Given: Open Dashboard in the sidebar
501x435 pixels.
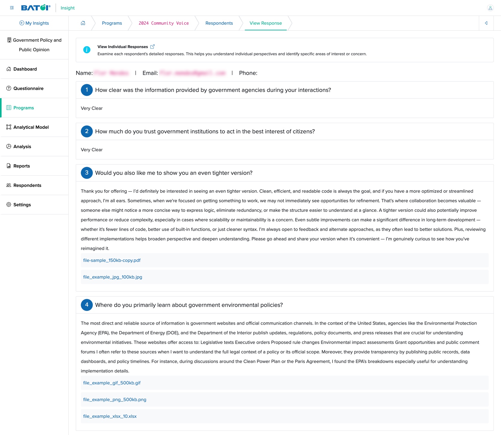Looking at the screenshot, I should (x=35, y=69).
